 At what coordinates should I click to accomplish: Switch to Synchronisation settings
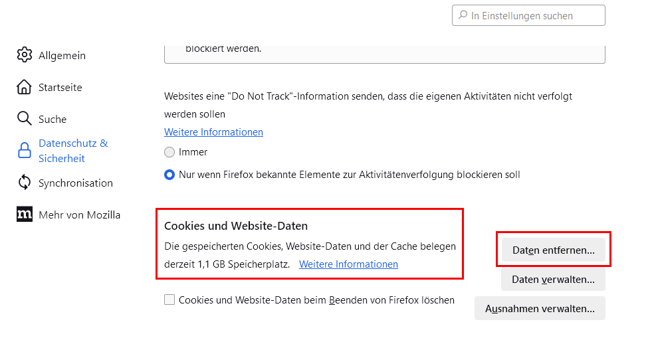(x=75, y=183)
